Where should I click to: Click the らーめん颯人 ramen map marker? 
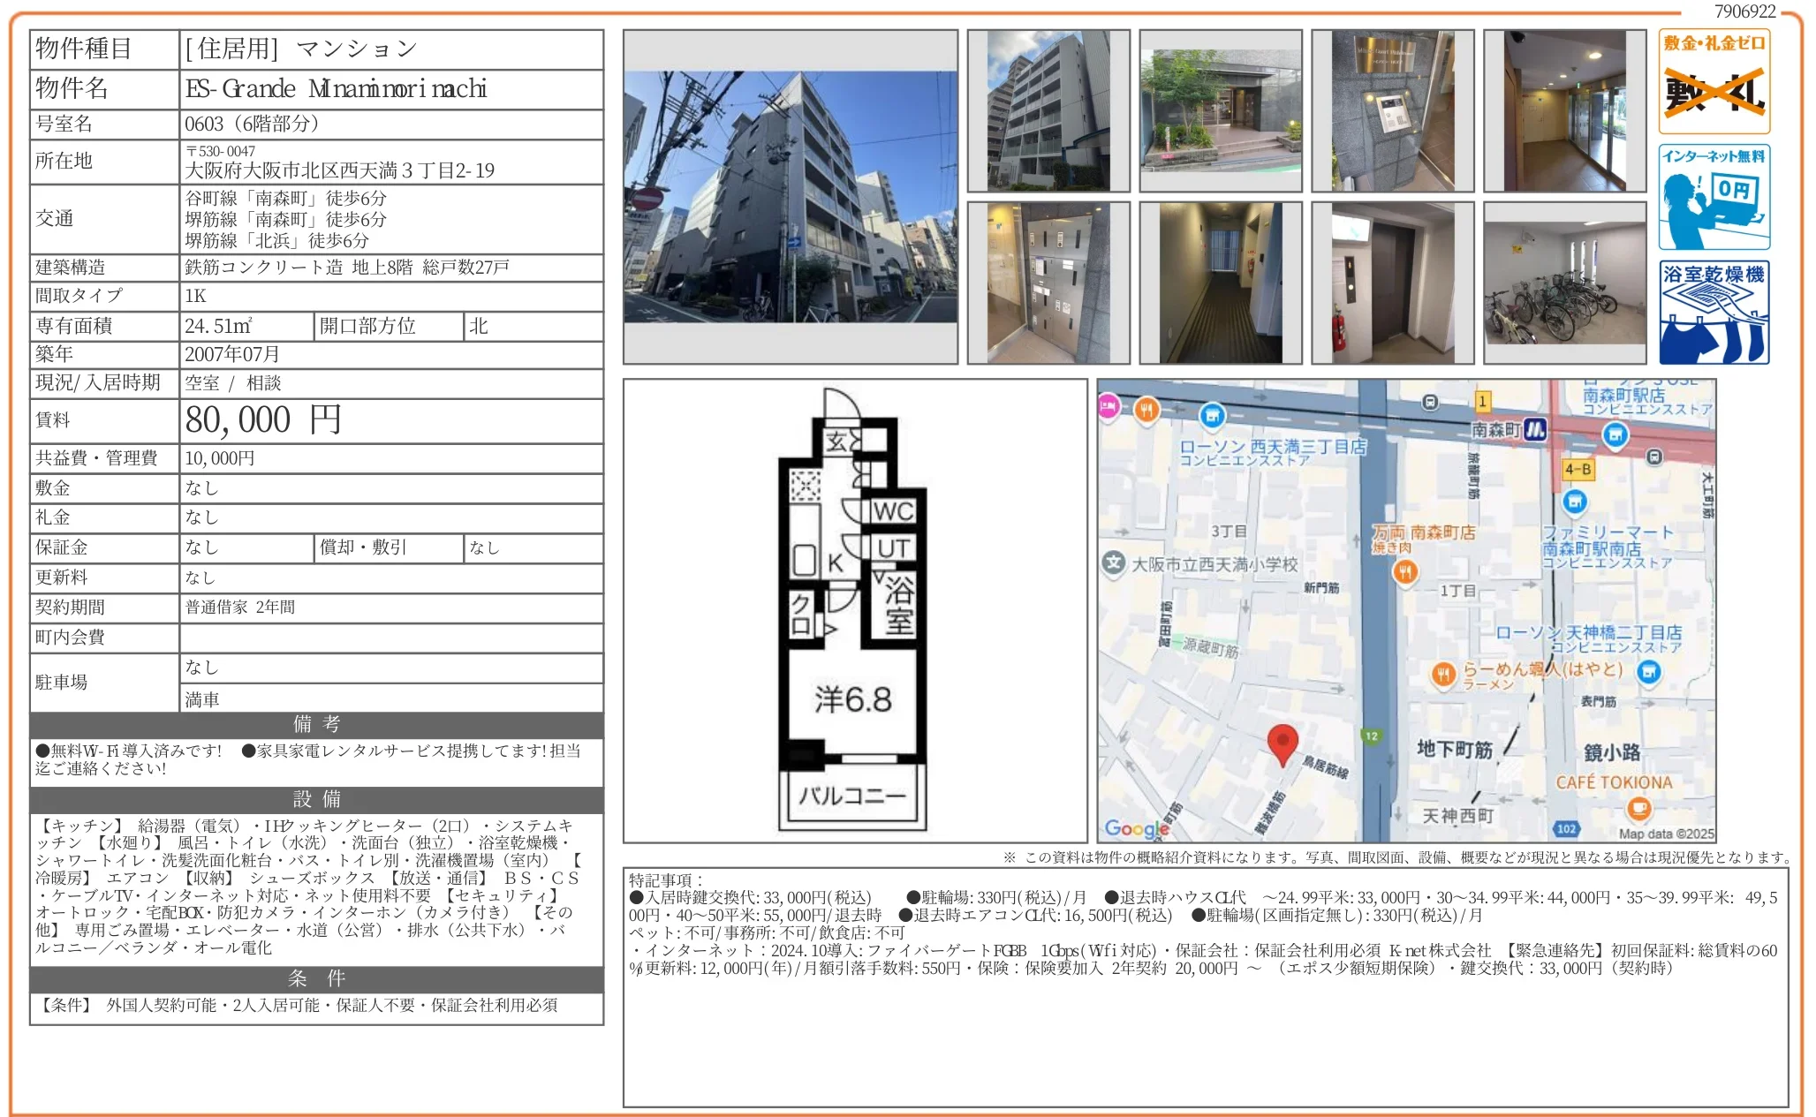pos(1442,675)
